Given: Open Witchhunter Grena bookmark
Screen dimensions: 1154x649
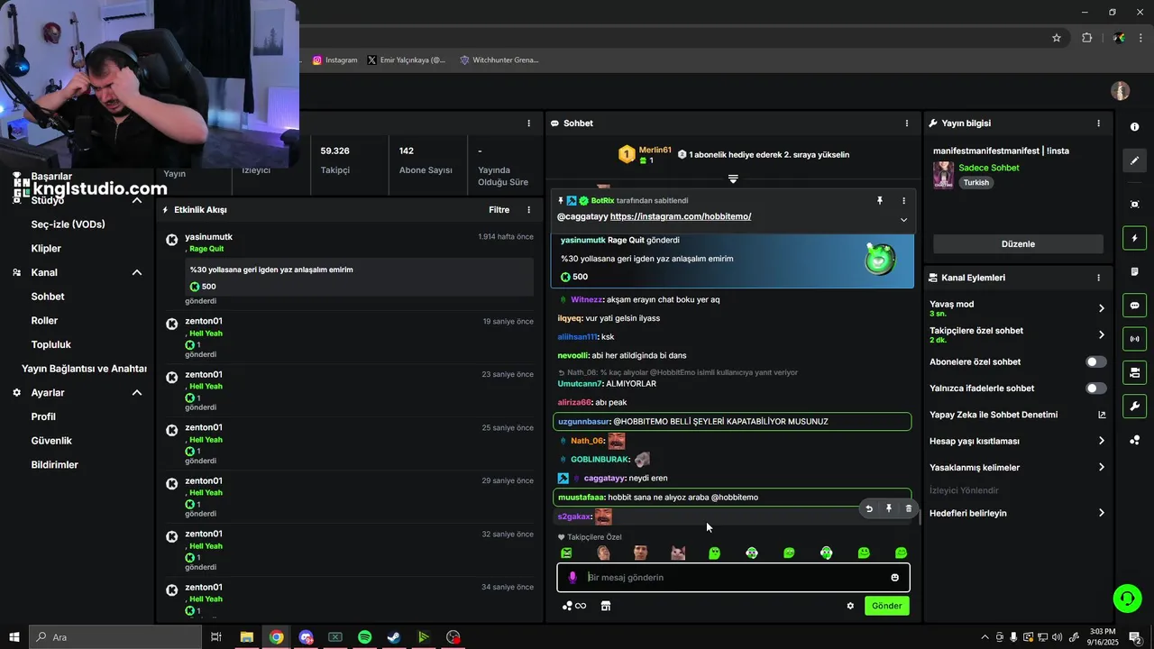Looking at the screenshot, I should pyautogui.click(x=499, y=60).
